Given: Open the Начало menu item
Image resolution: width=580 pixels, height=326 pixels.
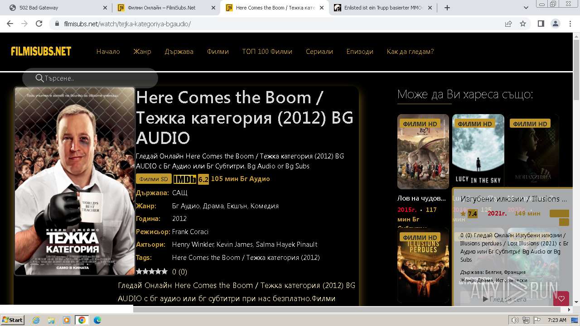Looking at the screenshot, I should pyautogui.click(x=108, y=52).
